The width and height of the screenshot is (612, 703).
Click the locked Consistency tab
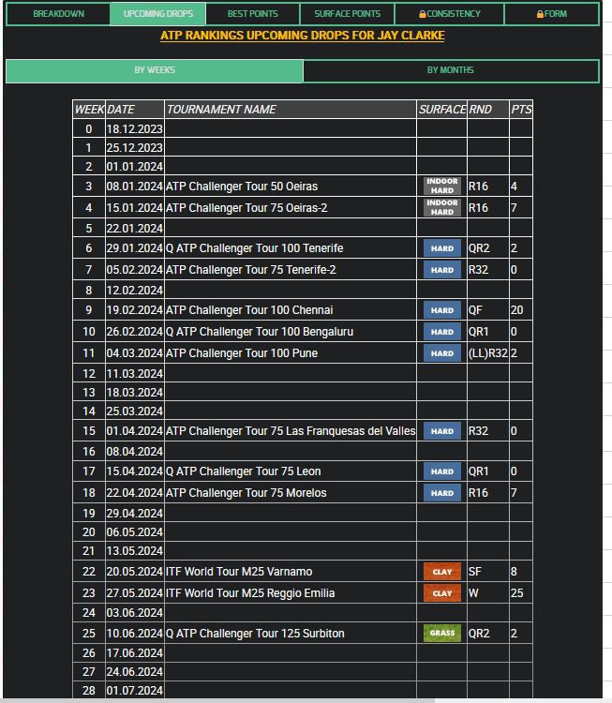(x=449, y=14)
